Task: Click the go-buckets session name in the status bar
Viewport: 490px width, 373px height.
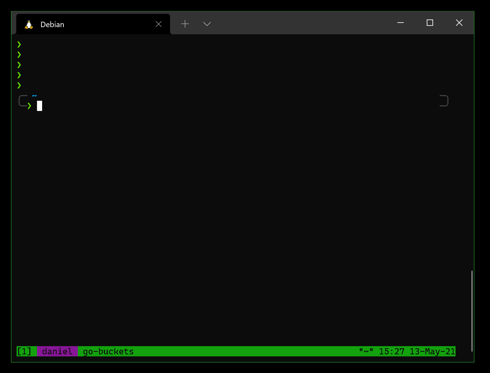Action: [108, 352]
